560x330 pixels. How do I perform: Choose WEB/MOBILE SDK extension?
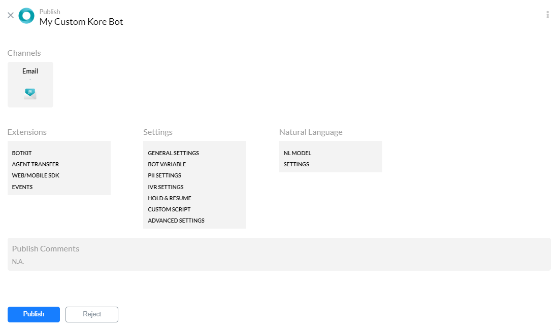tap(36, 175)
